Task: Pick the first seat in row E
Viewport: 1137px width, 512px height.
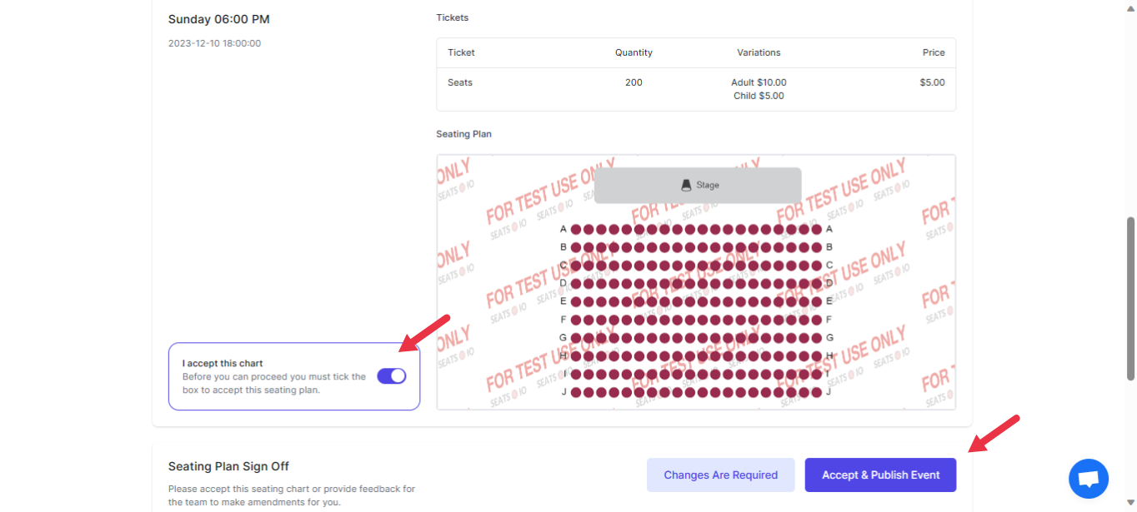Action: (576, 301)
